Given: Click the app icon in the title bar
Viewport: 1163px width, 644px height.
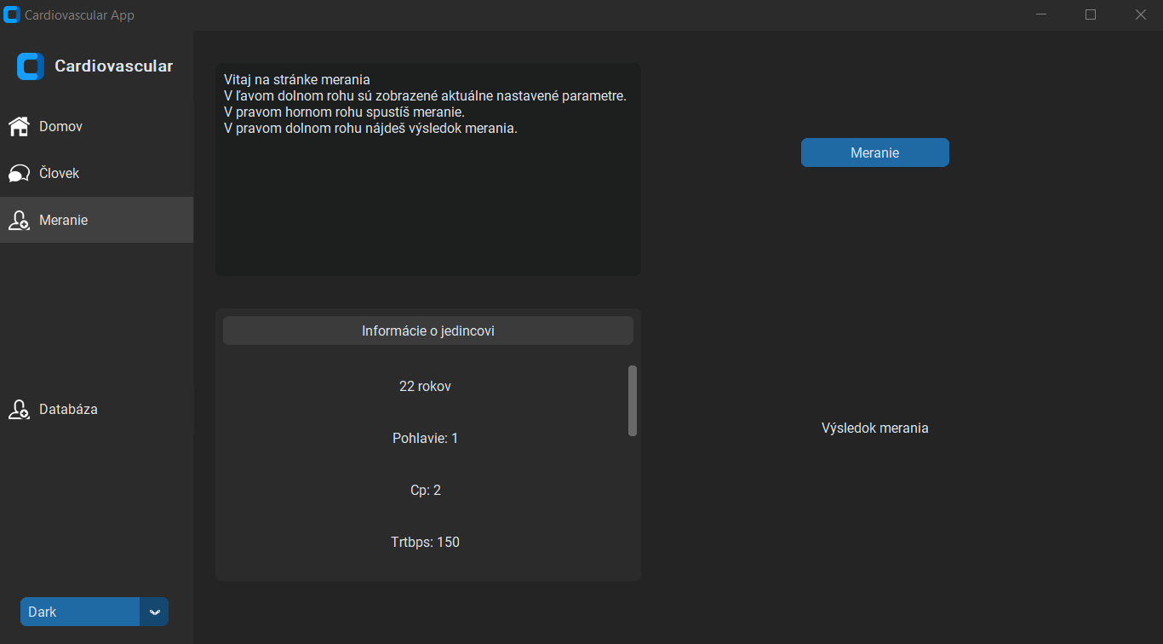Looking at the screenshot, I should [12, 15].
